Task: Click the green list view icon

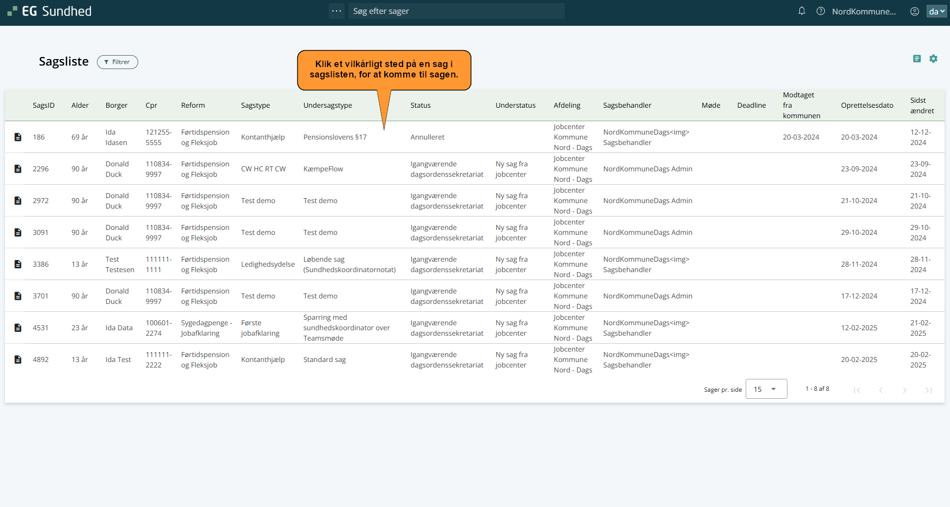Action: [x=917, y=59]
